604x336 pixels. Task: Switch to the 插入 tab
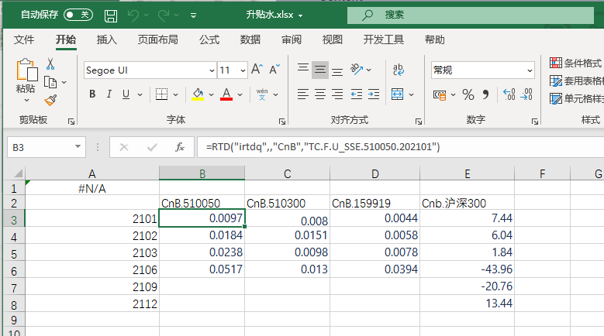[x=106, y=39]
